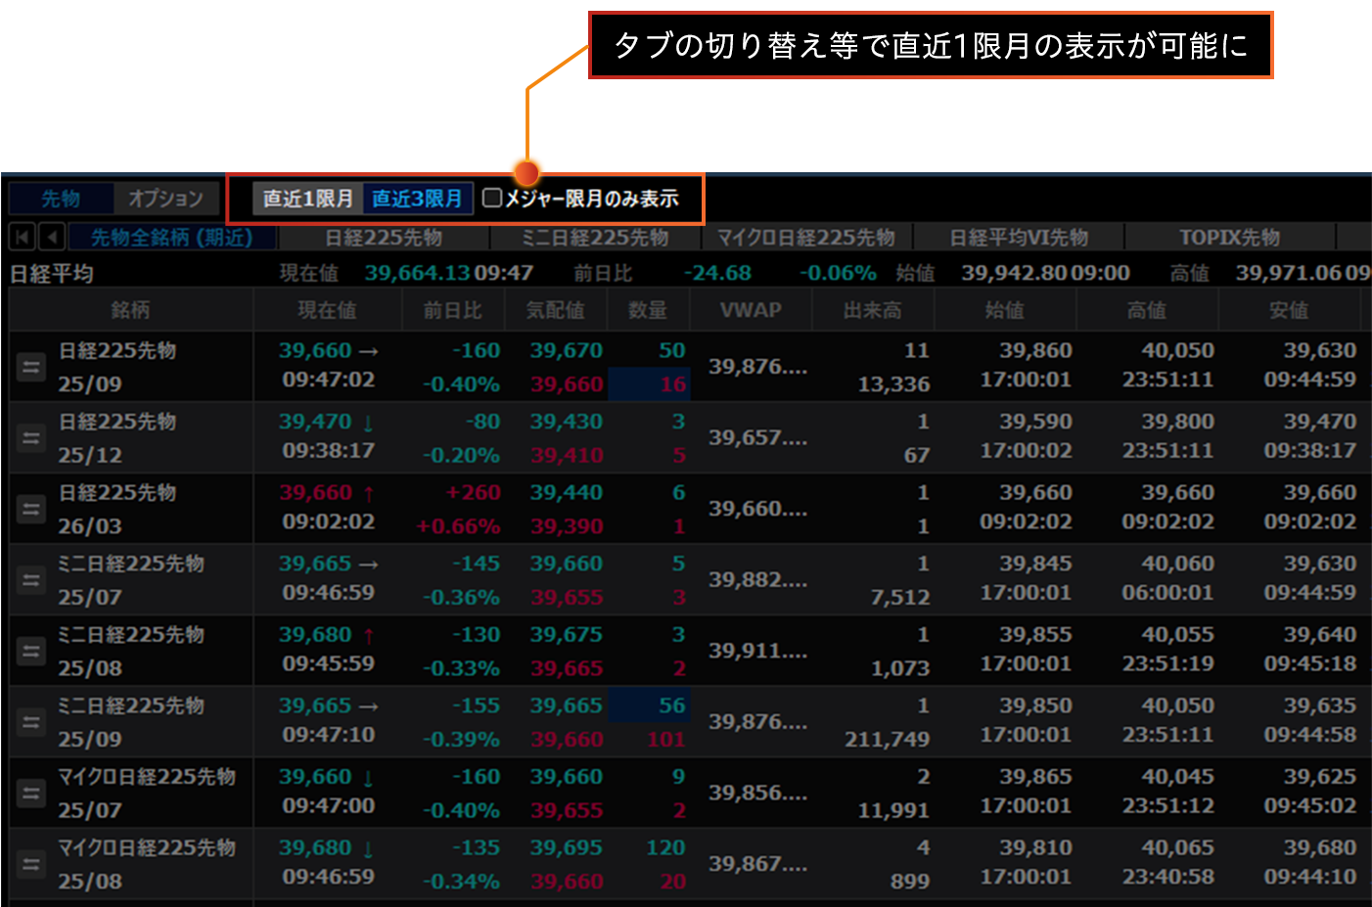This screenshot has height=907, width=1372.
Task: Click volume 211,749 cell
Action: coord(888,739)
